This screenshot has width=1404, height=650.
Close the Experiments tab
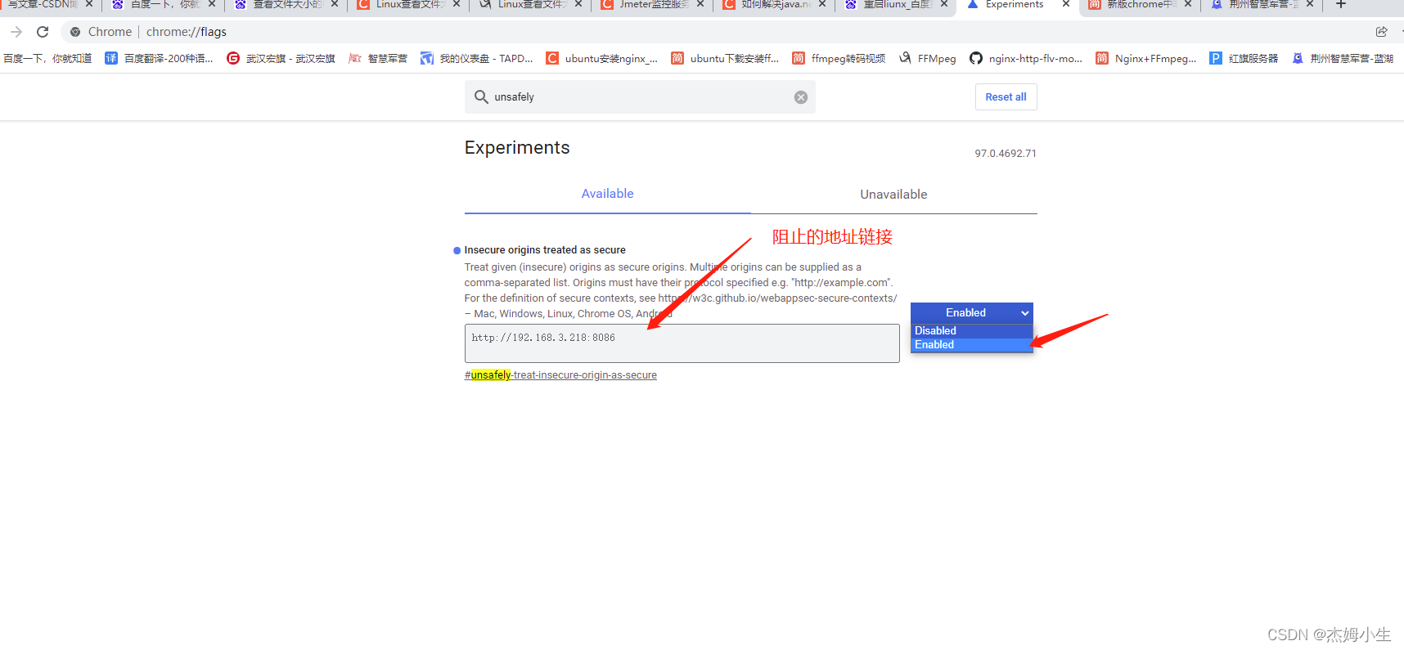(x=1066, y=4)
